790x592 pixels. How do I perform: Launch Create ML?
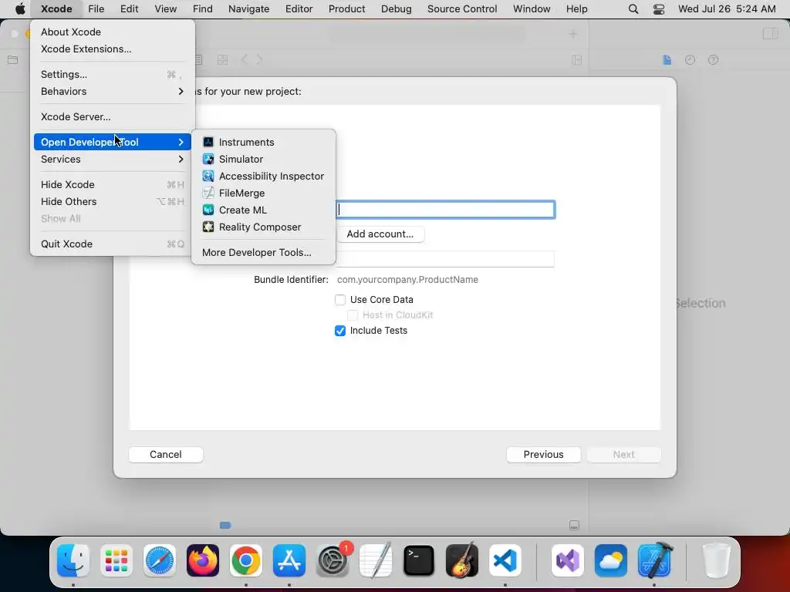pyautogui.click(x=263, y=210)
